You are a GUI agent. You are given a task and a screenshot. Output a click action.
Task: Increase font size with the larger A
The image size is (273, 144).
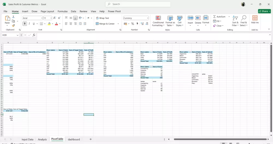[x=55, y=18]
